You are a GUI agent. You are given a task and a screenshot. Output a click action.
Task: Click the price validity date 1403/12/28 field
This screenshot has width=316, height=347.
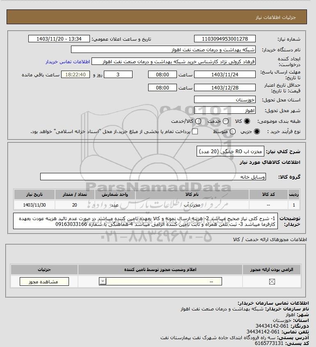coord(224,87)
